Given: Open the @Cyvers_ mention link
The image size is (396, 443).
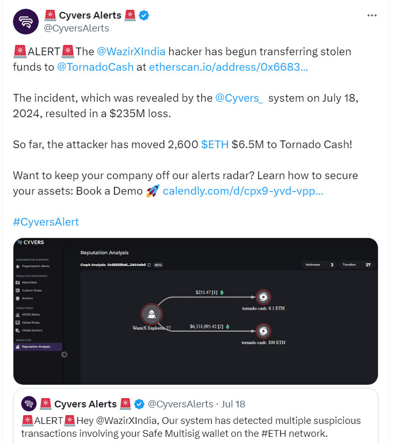Looking at the screenshot, I should click(239, 98).
